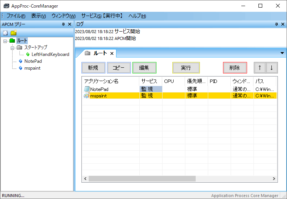The image size is (287, 199).
Task: Click the green ルート folder icon in tree
Action: (12, 40)
